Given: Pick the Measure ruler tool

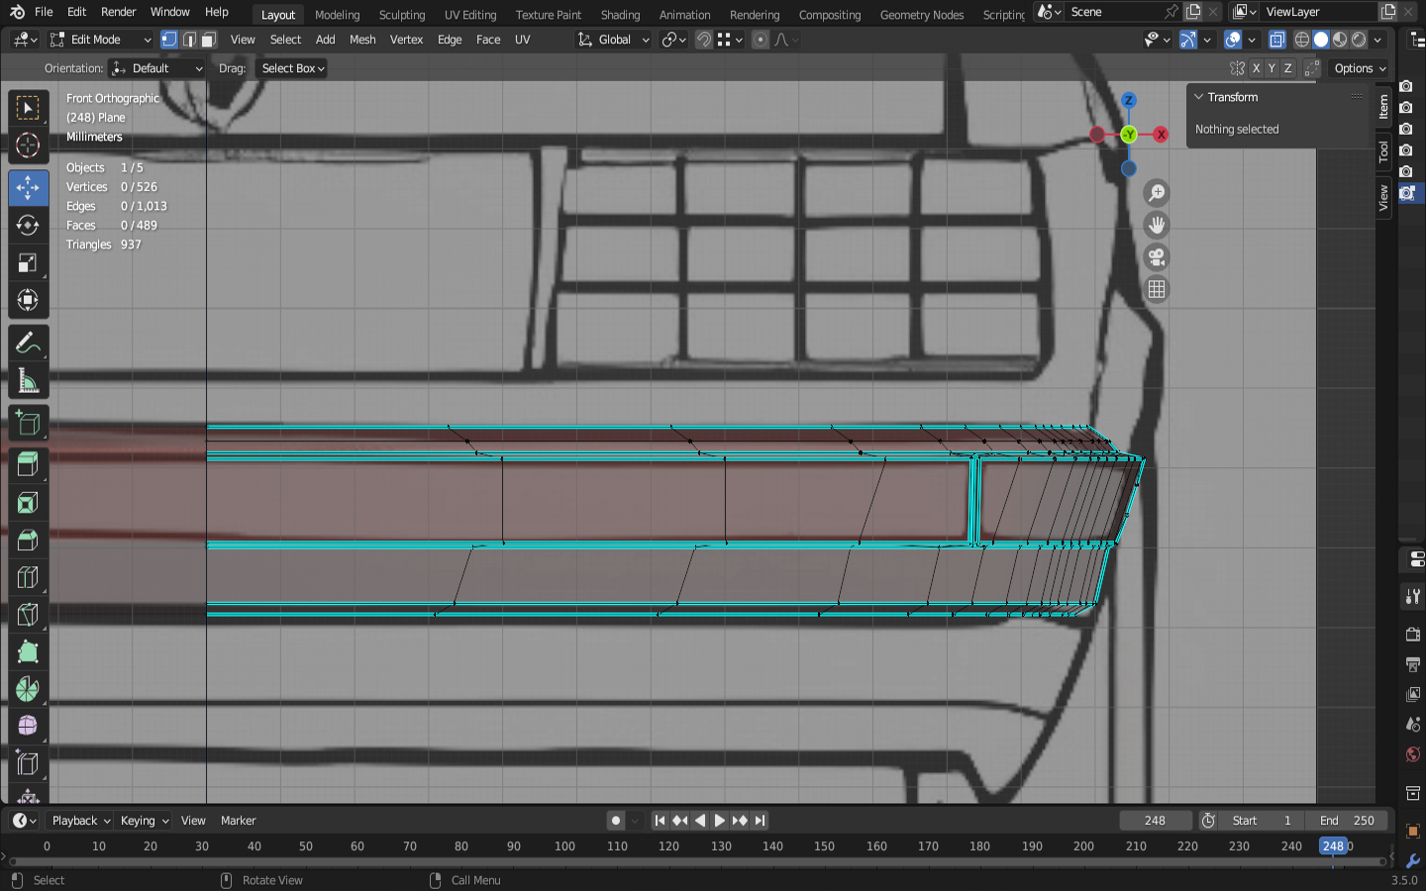Looking at the screenshot, I should click(x=28, y=381).
